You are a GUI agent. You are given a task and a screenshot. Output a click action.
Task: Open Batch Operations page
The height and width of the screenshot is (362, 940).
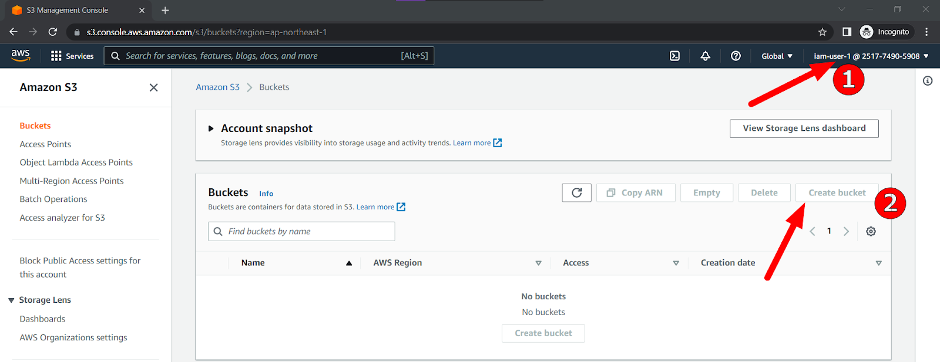pos(53,199)
